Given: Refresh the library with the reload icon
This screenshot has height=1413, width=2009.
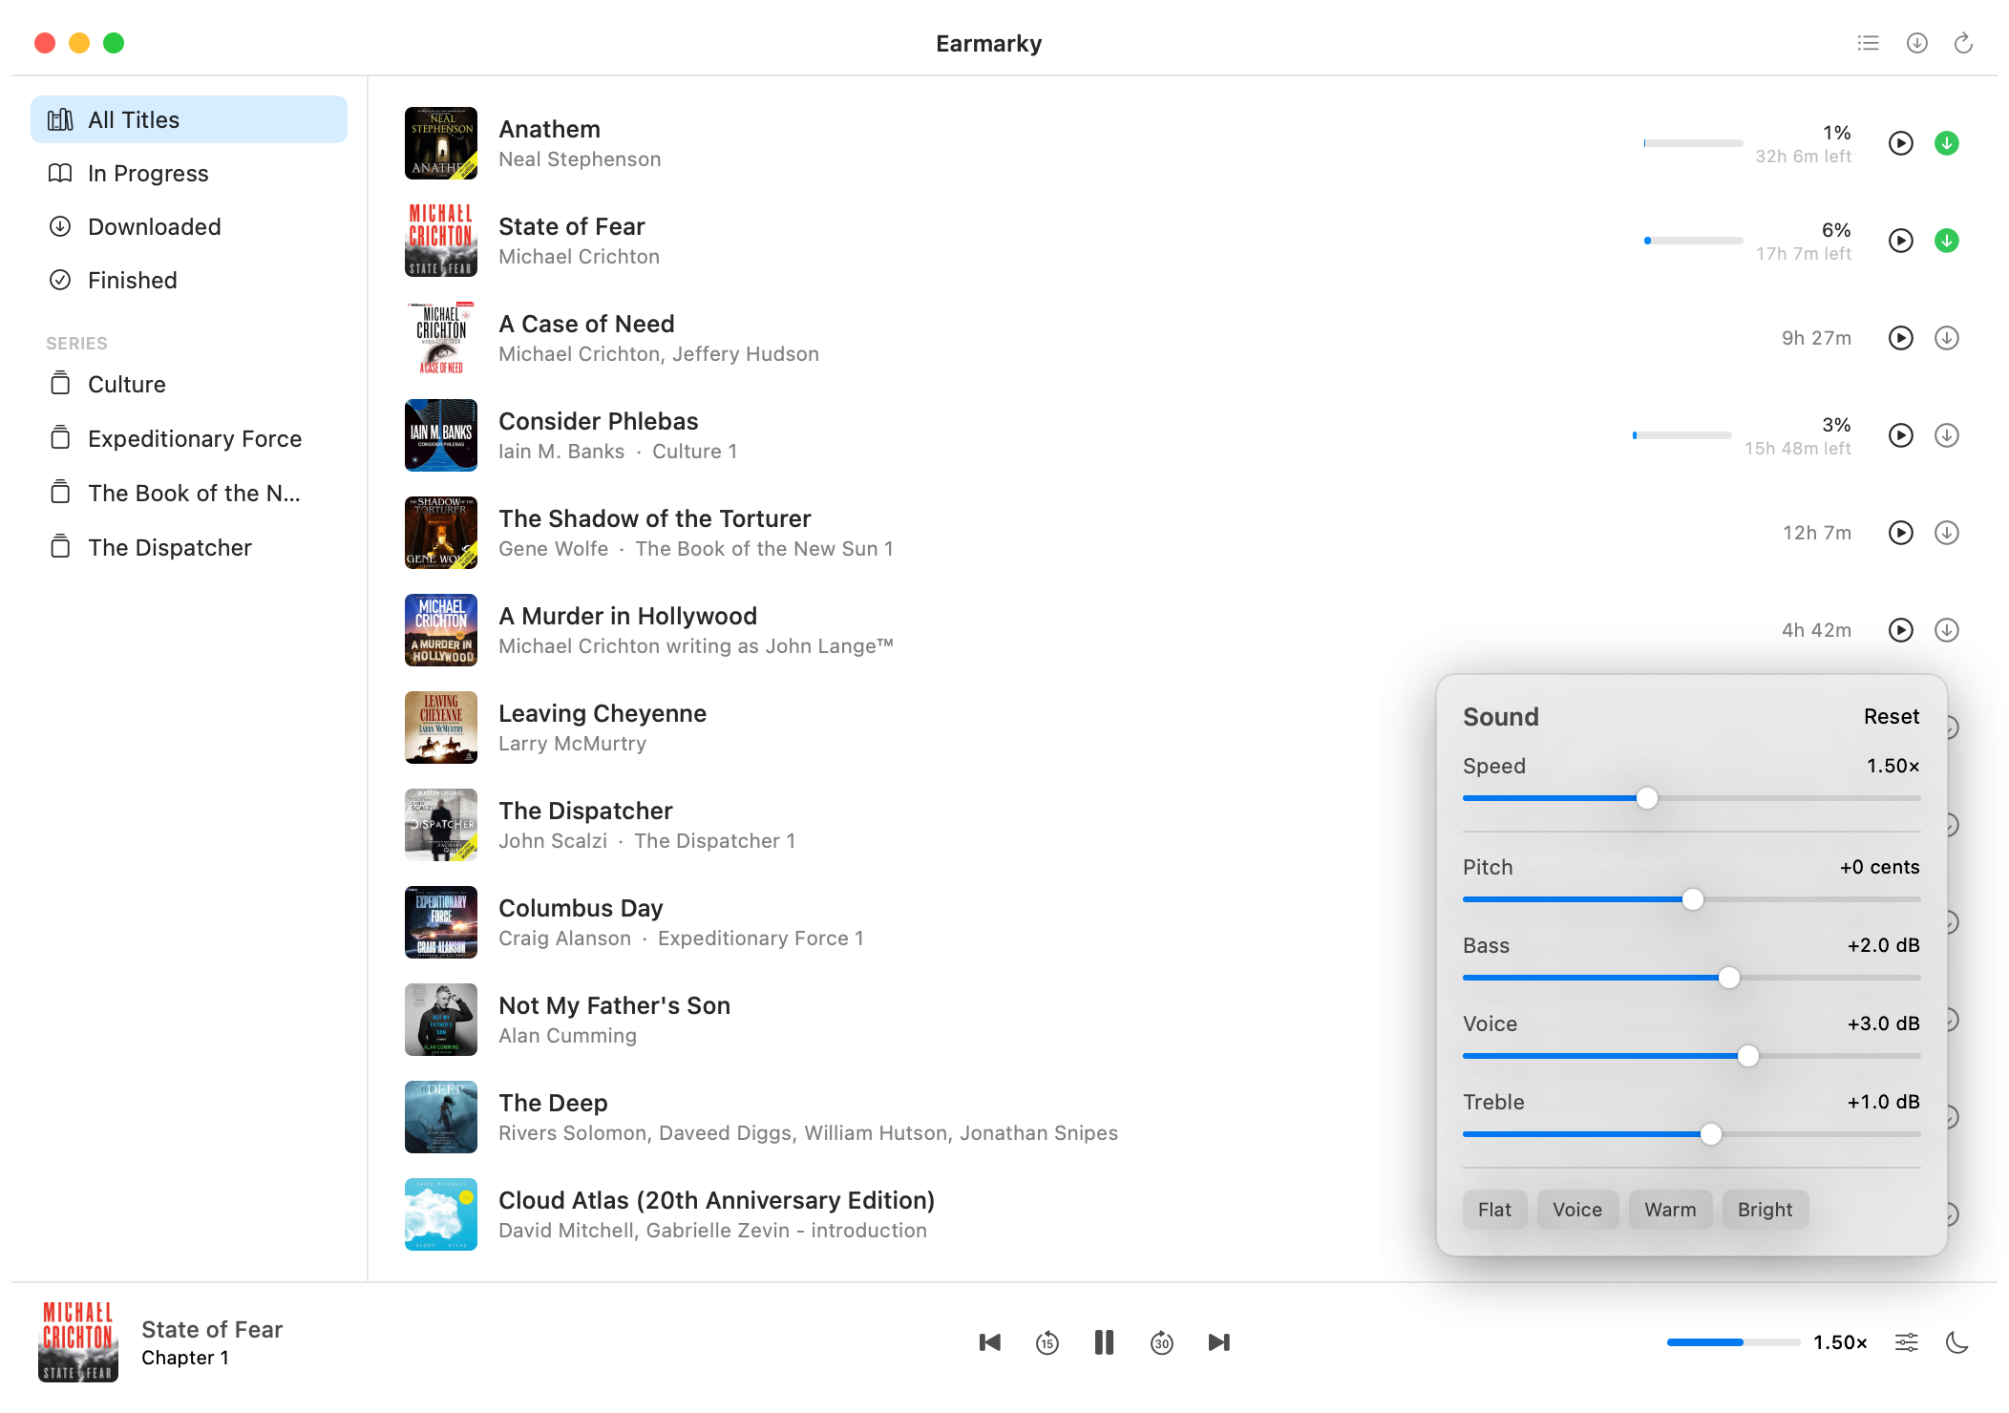Looking at the screenshot, I should click(1963, 43).
